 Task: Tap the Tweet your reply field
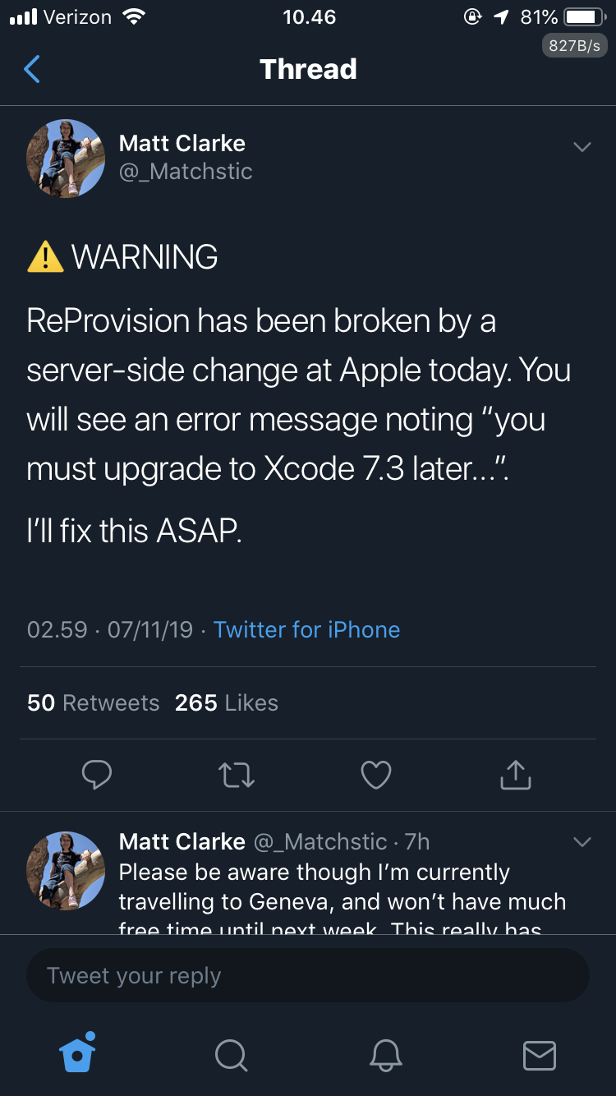pos(308,976)
